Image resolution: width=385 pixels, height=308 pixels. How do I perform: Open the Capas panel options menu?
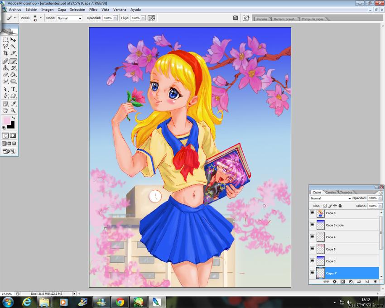pyautogui.click(x=381, y=193)
